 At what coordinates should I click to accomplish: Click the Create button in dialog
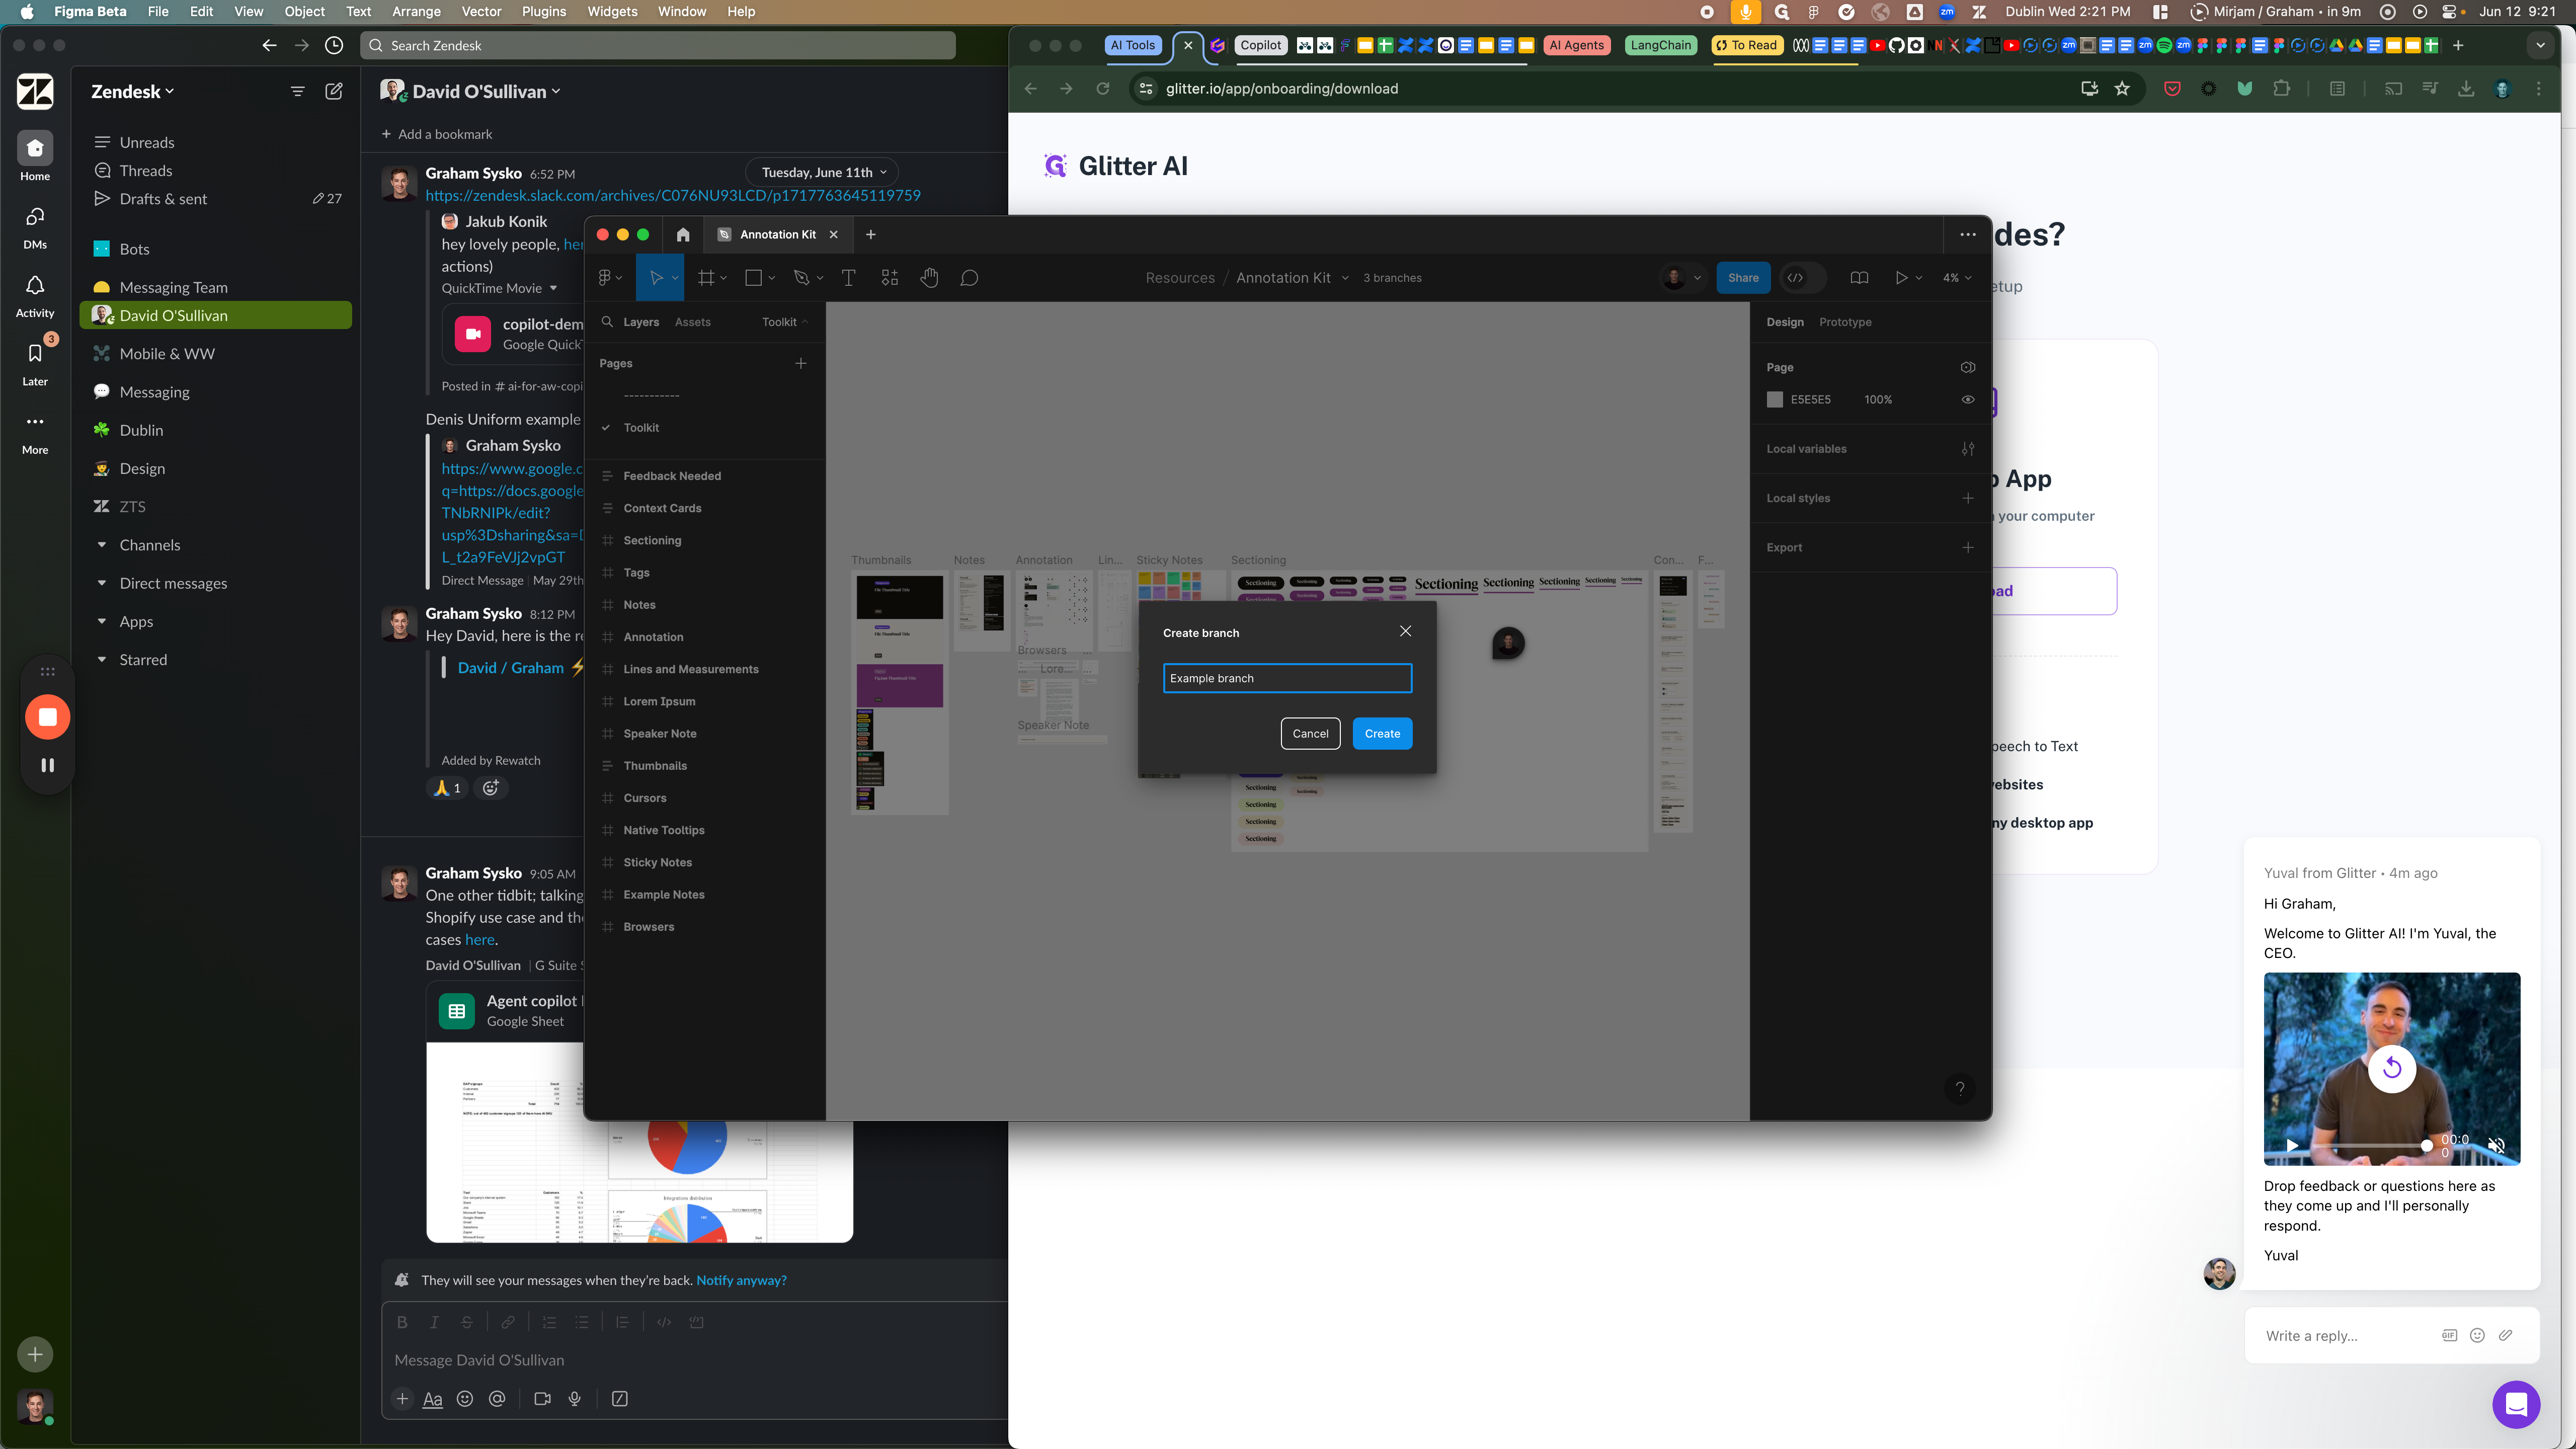pos(1381,733)
